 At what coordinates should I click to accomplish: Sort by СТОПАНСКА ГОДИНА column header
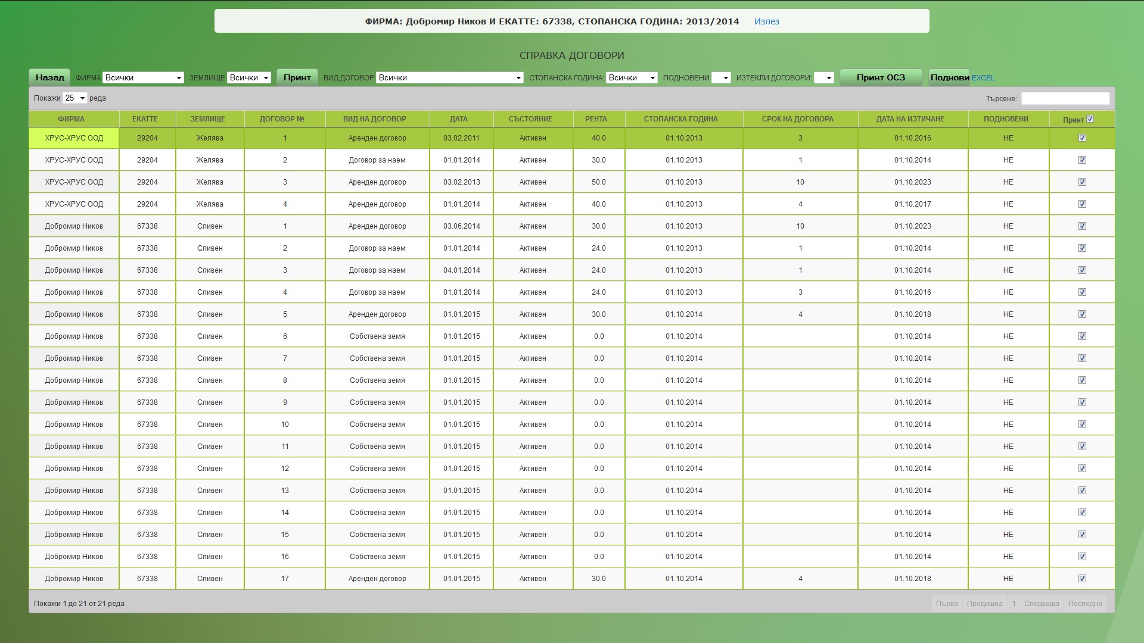point(683,119)
